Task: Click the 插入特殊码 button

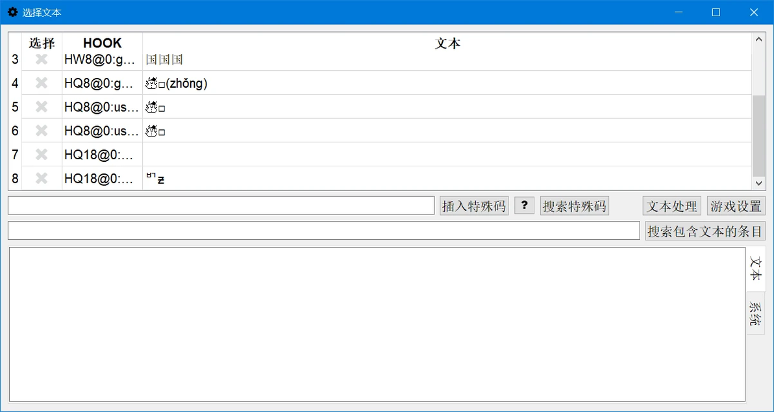Action: (475, 205)
